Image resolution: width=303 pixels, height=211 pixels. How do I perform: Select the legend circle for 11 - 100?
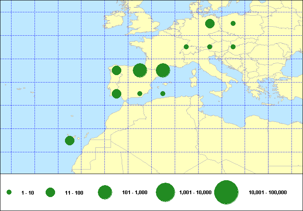(50, 192)
